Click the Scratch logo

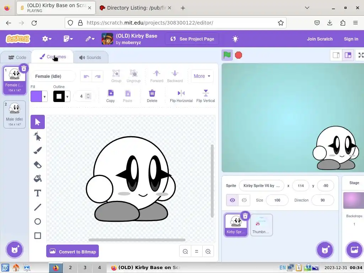18,39
